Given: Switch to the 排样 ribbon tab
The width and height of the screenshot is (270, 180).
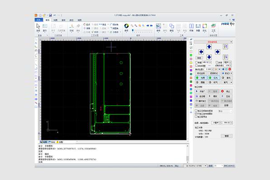Looking at the screenshot, I should [63, 20].
